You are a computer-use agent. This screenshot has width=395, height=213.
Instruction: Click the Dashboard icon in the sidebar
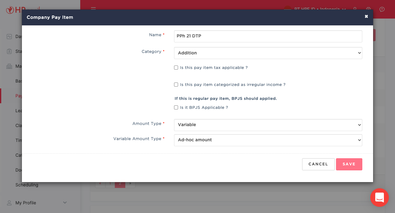pos(9,36)
